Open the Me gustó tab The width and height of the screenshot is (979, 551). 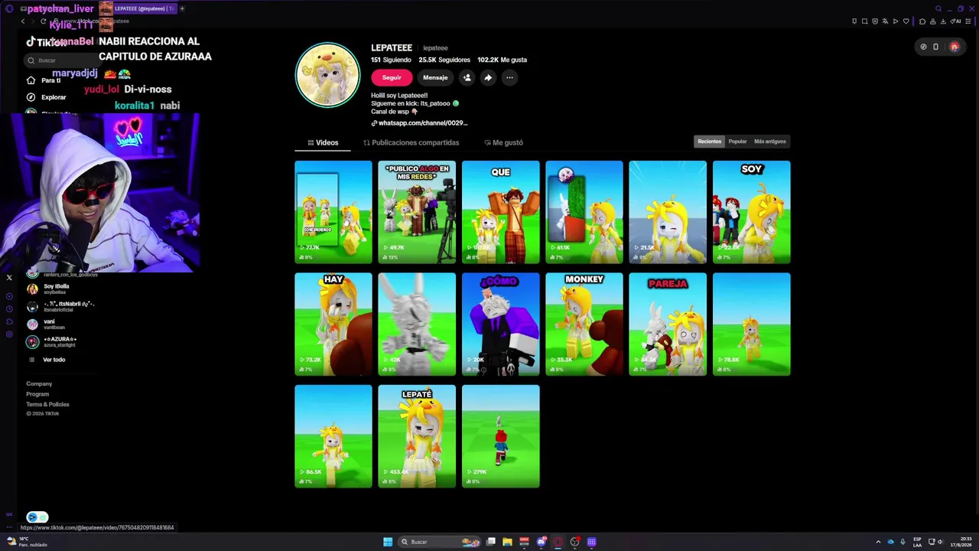(x=503, y=142)
